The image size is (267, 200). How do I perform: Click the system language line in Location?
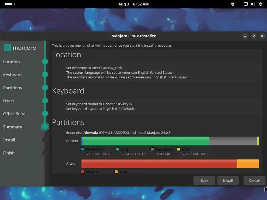tap(120, 72)
